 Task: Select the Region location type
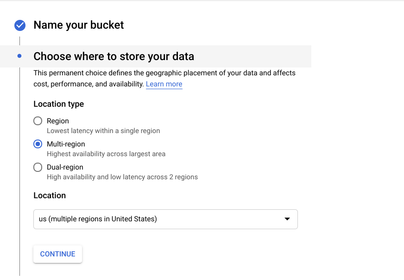pos(38,121)
